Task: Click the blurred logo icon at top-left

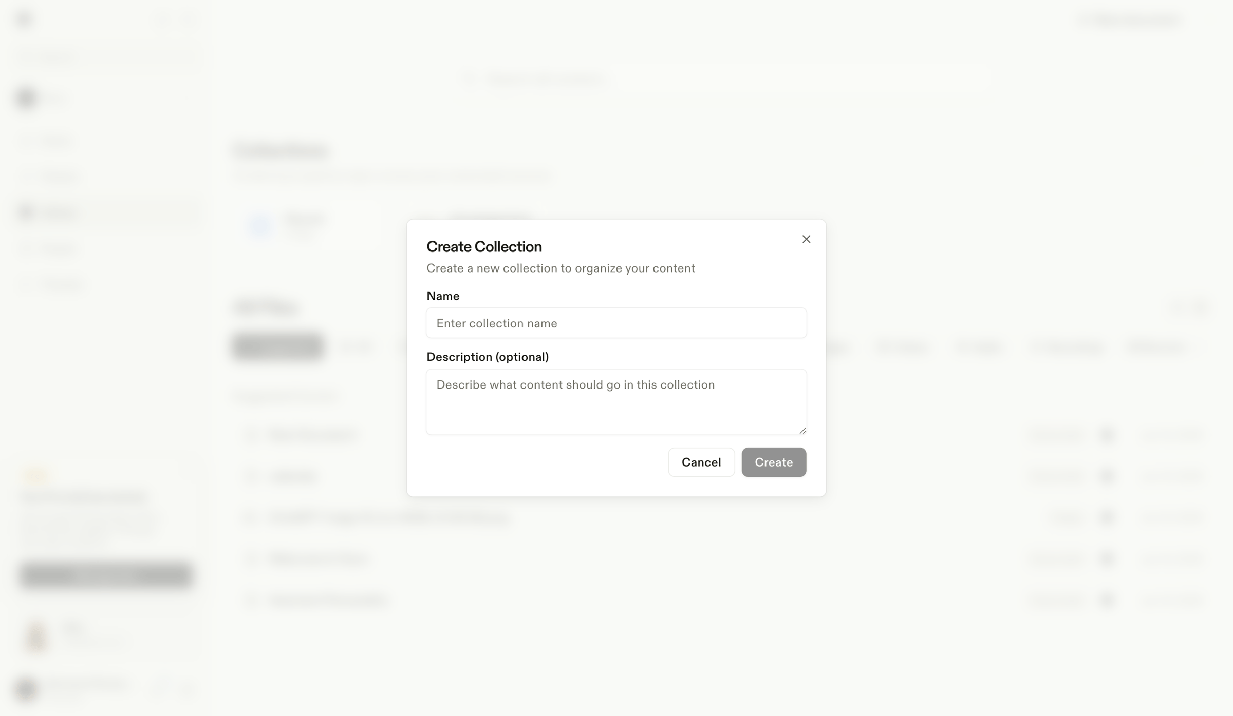Action: coord(25,20)
